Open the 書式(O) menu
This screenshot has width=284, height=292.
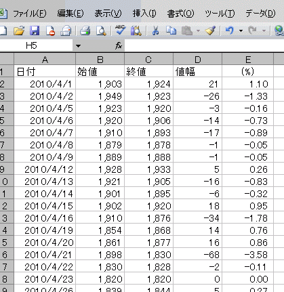tap(180, 14)
